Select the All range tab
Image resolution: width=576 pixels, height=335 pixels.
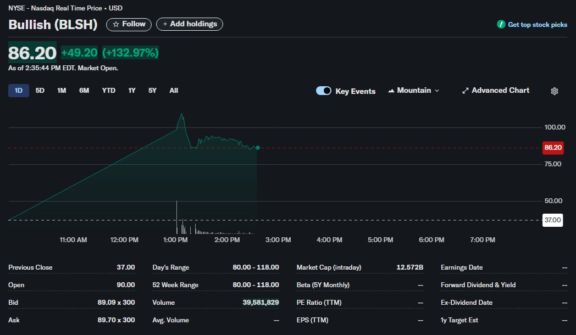click(174, 91)
